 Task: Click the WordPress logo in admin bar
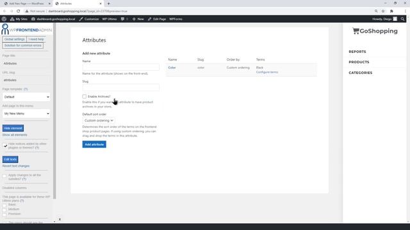pyautogui.click(x=4, y=19)
